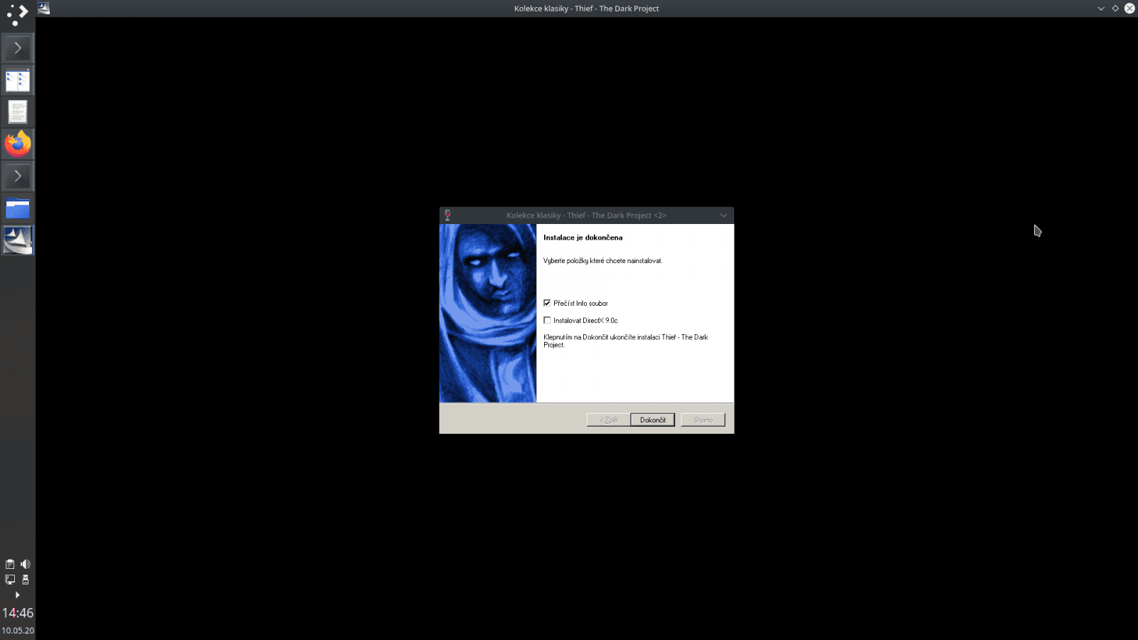Click the wine glass icon on the dialog titlebar
This screenshot has width=1138, height=640.
447,215
